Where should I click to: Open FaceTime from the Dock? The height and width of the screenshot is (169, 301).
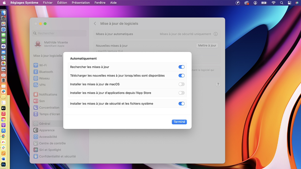4,41
